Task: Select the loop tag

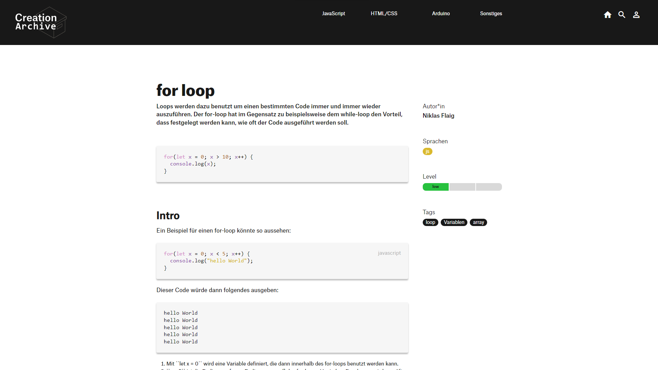Action: pyautogui.click(x=430, y=222)
